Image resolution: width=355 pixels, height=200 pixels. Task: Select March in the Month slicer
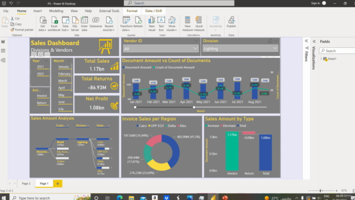coord(63,81)
